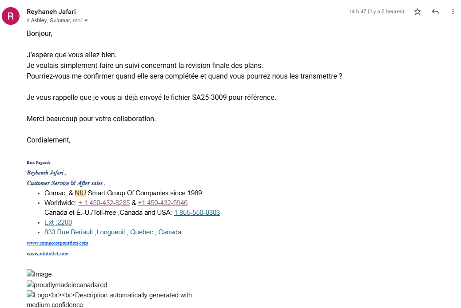Viewport: 461px width, 308px height.
Task: Open the three-dot more options menu
Action: [x=453, y=12]
